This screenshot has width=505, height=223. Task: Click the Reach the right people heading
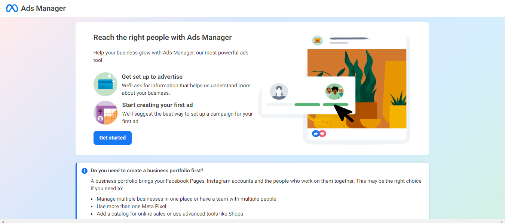[162, 37]
